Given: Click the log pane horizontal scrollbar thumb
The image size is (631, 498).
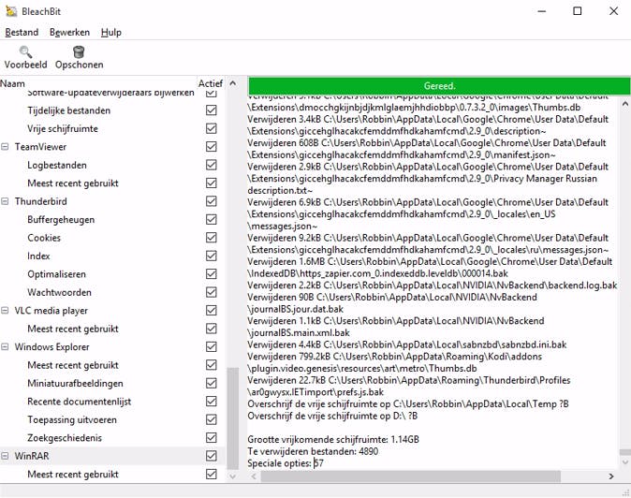Looking at the screenshot, I should 410,476.
